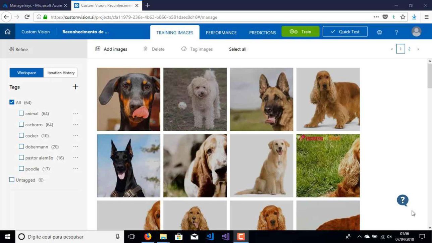Switch to Training Images tab
The width and height of the screenshot is (432, 243).
click(175, 33)
